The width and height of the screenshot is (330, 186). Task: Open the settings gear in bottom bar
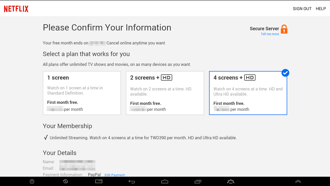coord(230,182)
